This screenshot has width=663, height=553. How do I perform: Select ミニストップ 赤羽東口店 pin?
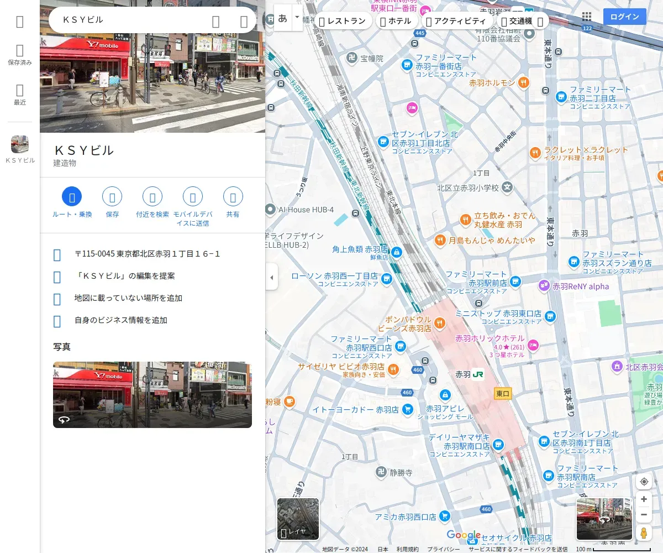point(550,316)
